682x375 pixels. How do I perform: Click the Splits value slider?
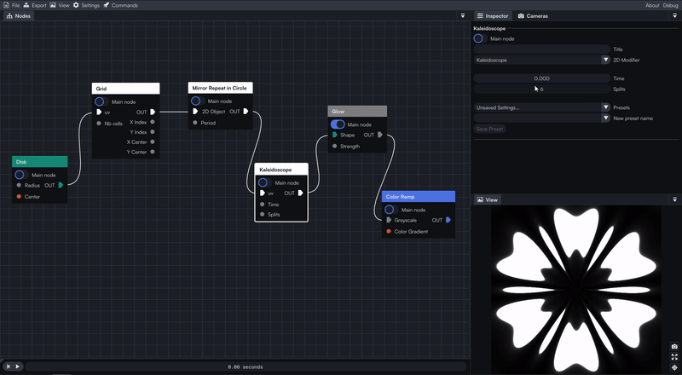tap(542, 89)
